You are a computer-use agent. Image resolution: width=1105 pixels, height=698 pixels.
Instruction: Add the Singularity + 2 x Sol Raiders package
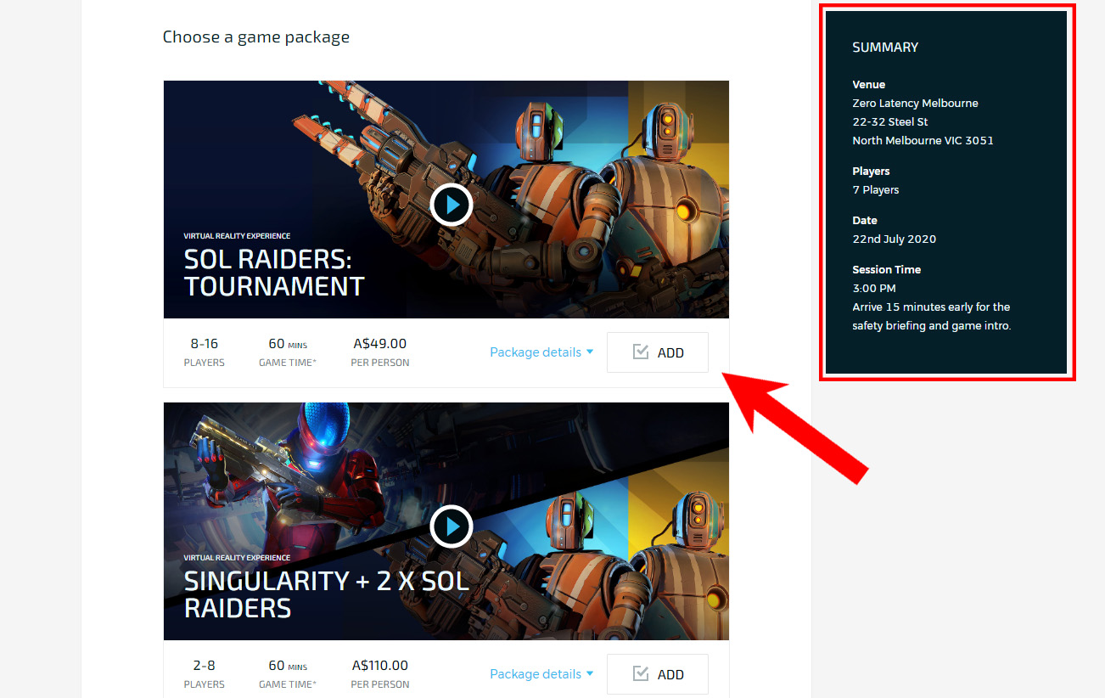tap(658, 674)
